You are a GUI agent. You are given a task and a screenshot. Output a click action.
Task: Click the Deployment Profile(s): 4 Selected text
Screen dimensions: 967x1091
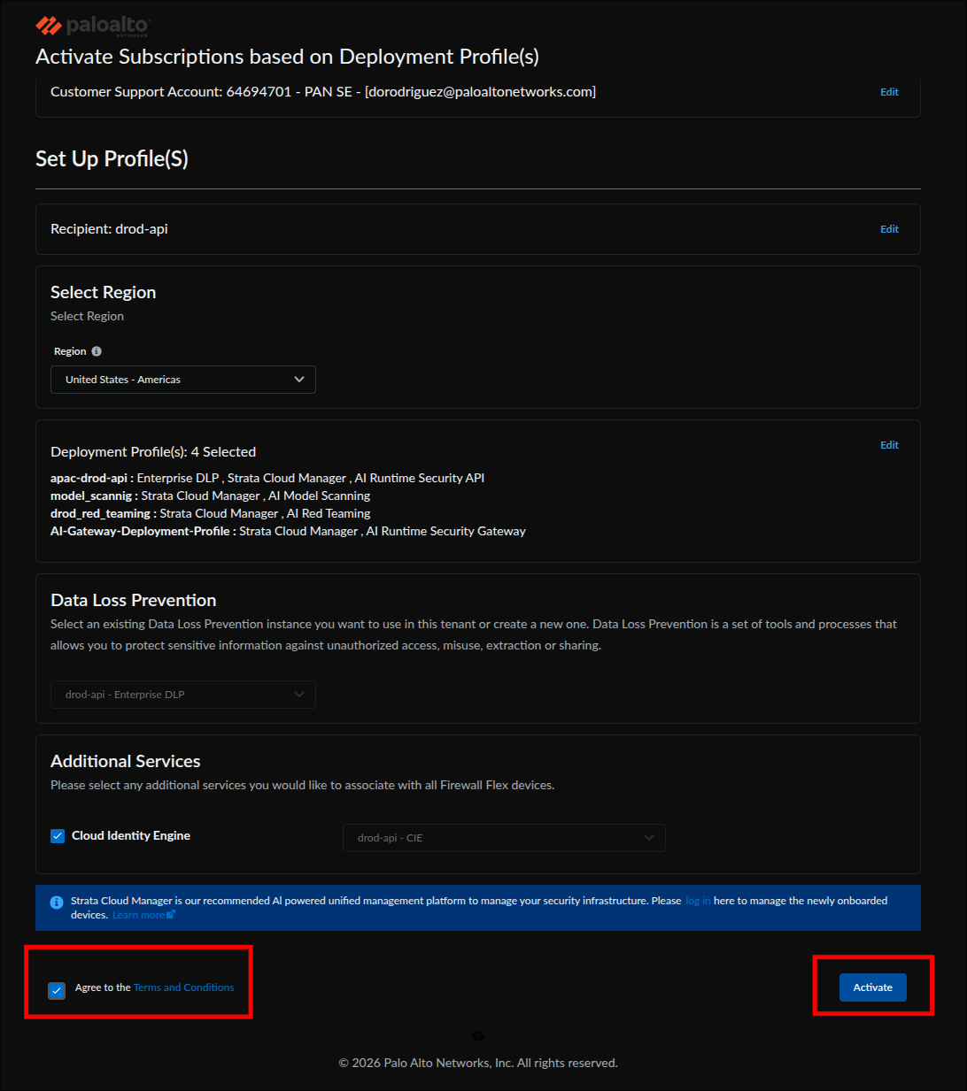(x=153, y=451)
